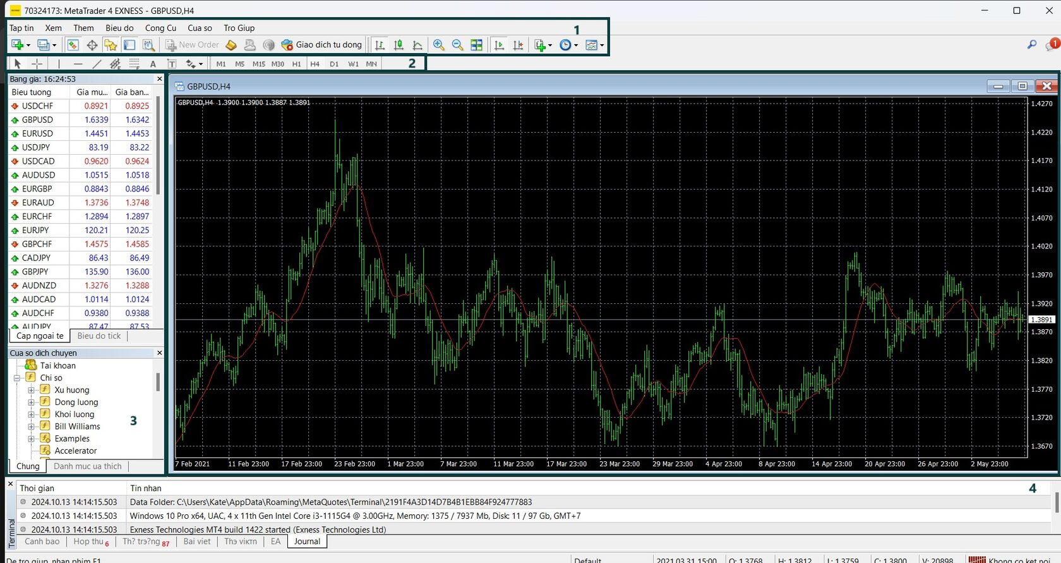The image size is (1061, 563).
Task: Switch to the Canh bao terminal tab
Action: pos(42,542)
